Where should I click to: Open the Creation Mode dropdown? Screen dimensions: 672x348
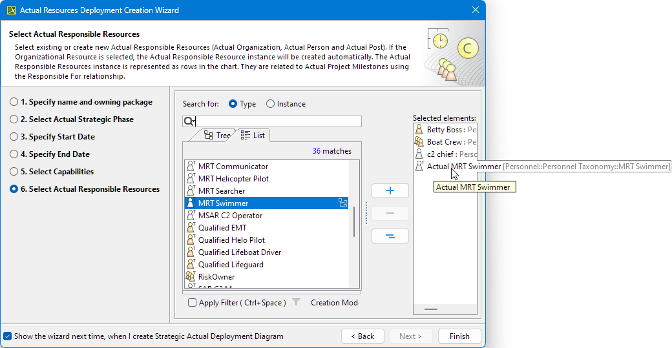(334, 303)
